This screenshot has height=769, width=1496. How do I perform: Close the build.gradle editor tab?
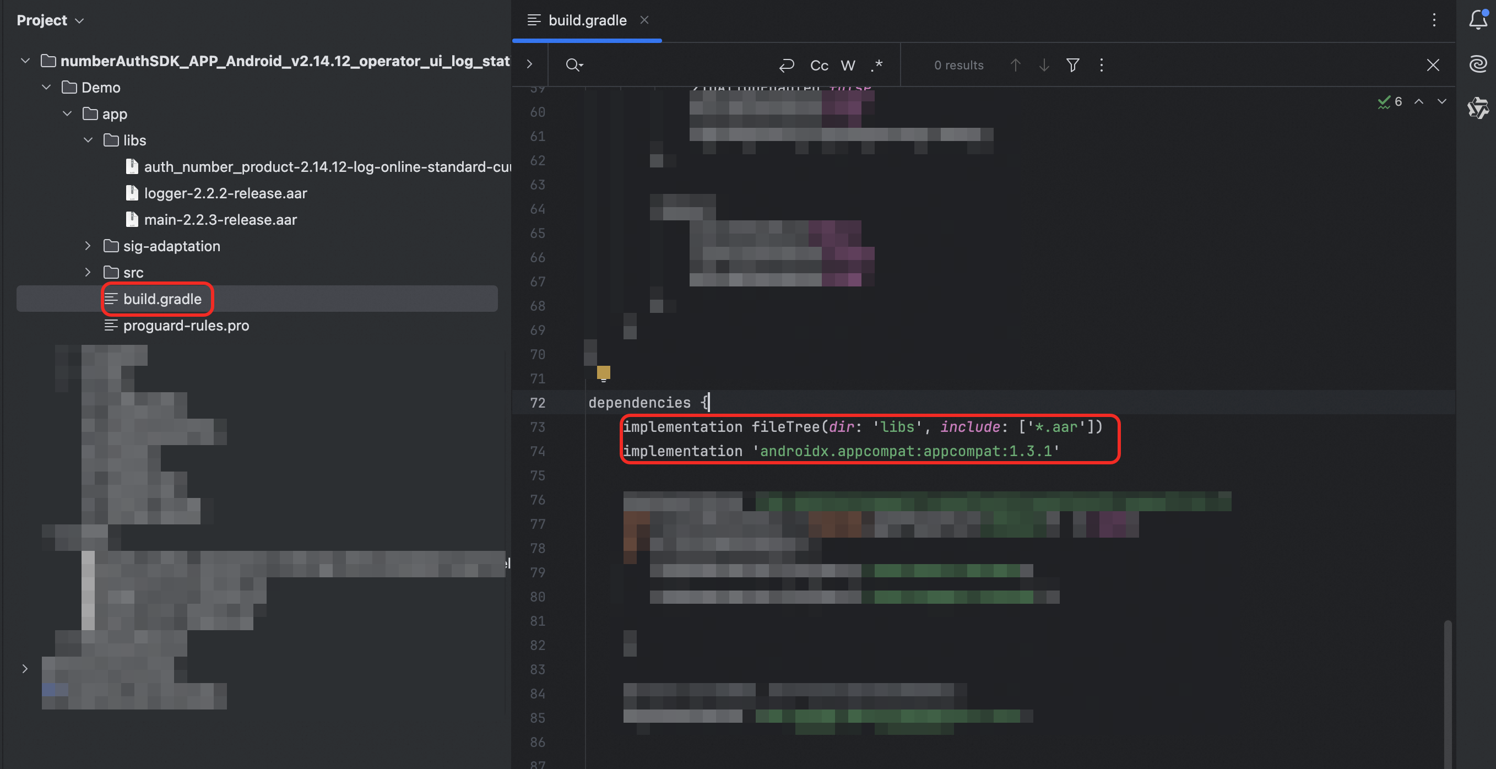pos(644,20)
